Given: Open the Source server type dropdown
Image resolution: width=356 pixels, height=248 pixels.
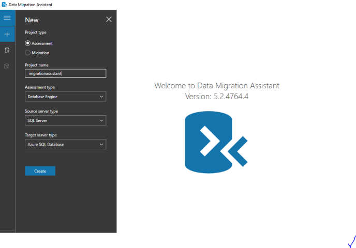Looking at the screenshot, I should pyautogui.click(x=65, y=120).
